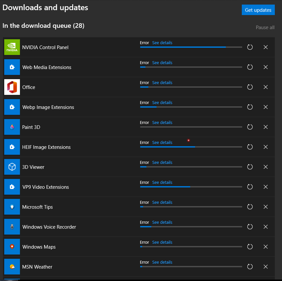This screenshot has height=281, width=282.
Task: Select the Windows Voice Recorder app name
Action: [49, 227]
